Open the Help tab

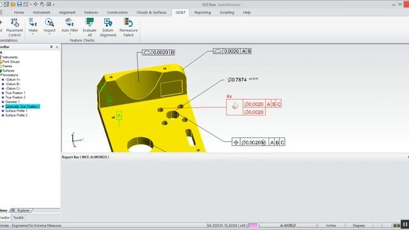pyautogui.click(x=247, y=12)
